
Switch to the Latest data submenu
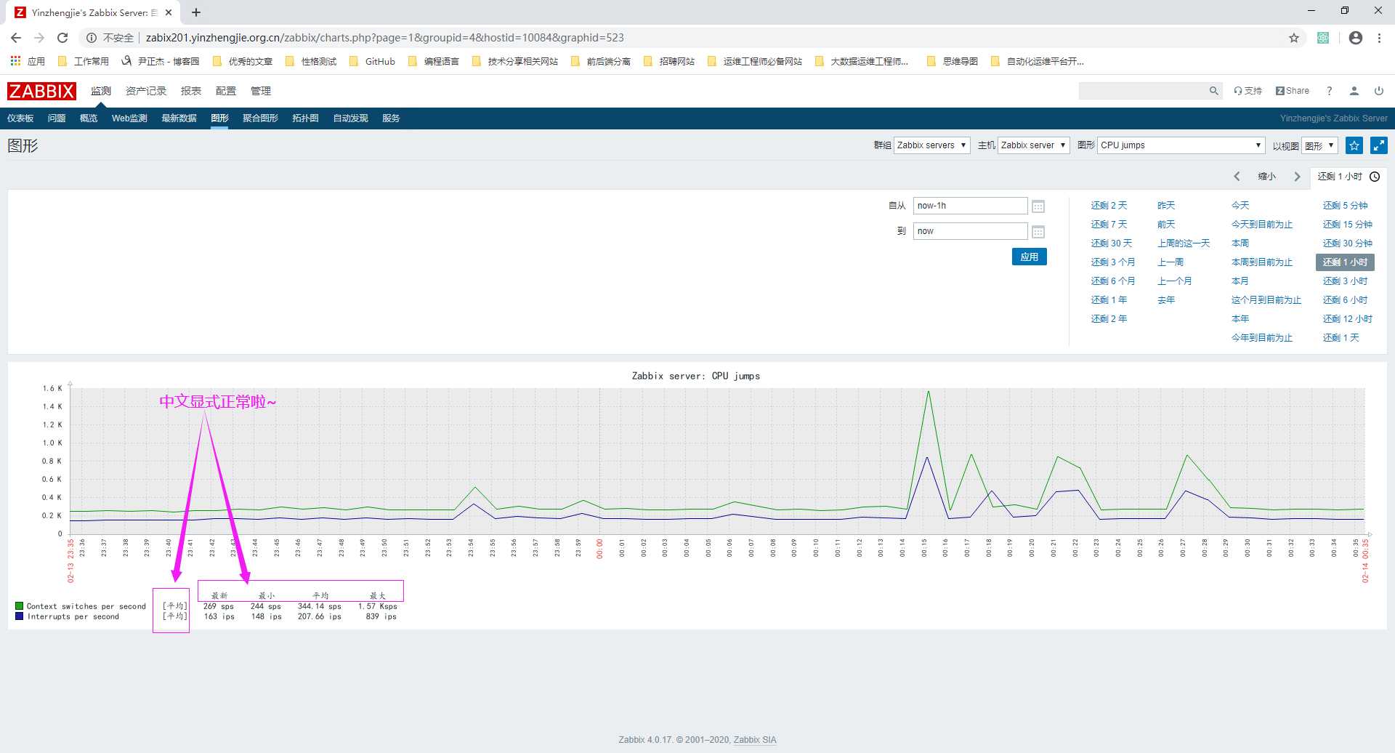coord(179,118)
